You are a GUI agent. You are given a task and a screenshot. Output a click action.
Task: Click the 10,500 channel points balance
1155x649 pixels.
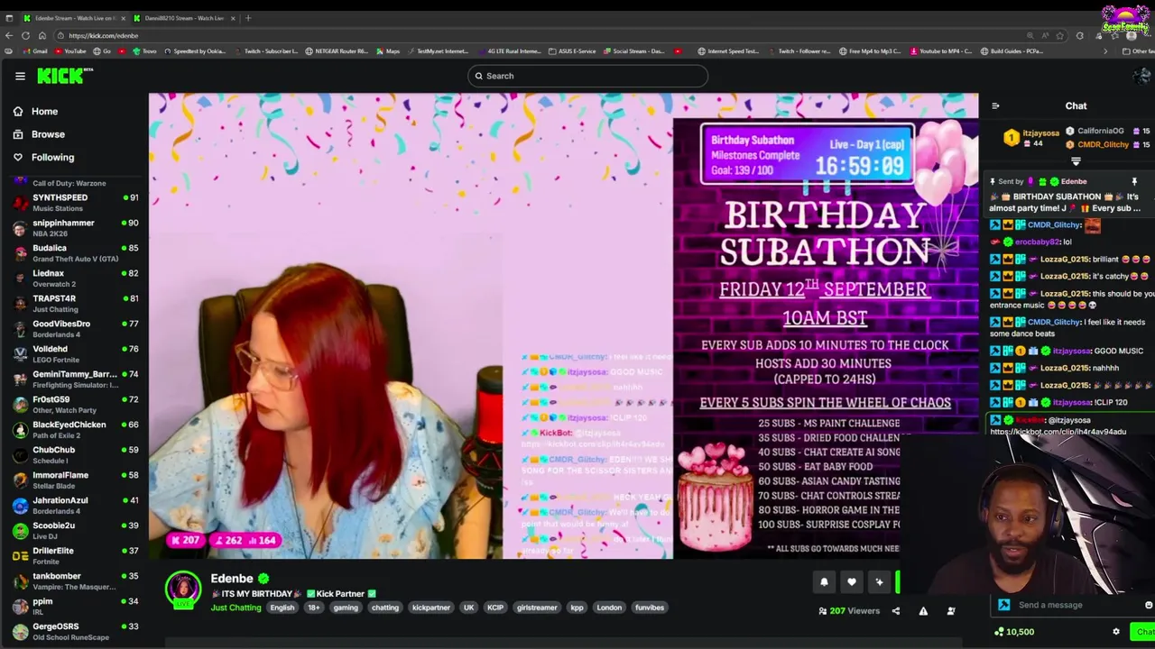point(1014,632)
